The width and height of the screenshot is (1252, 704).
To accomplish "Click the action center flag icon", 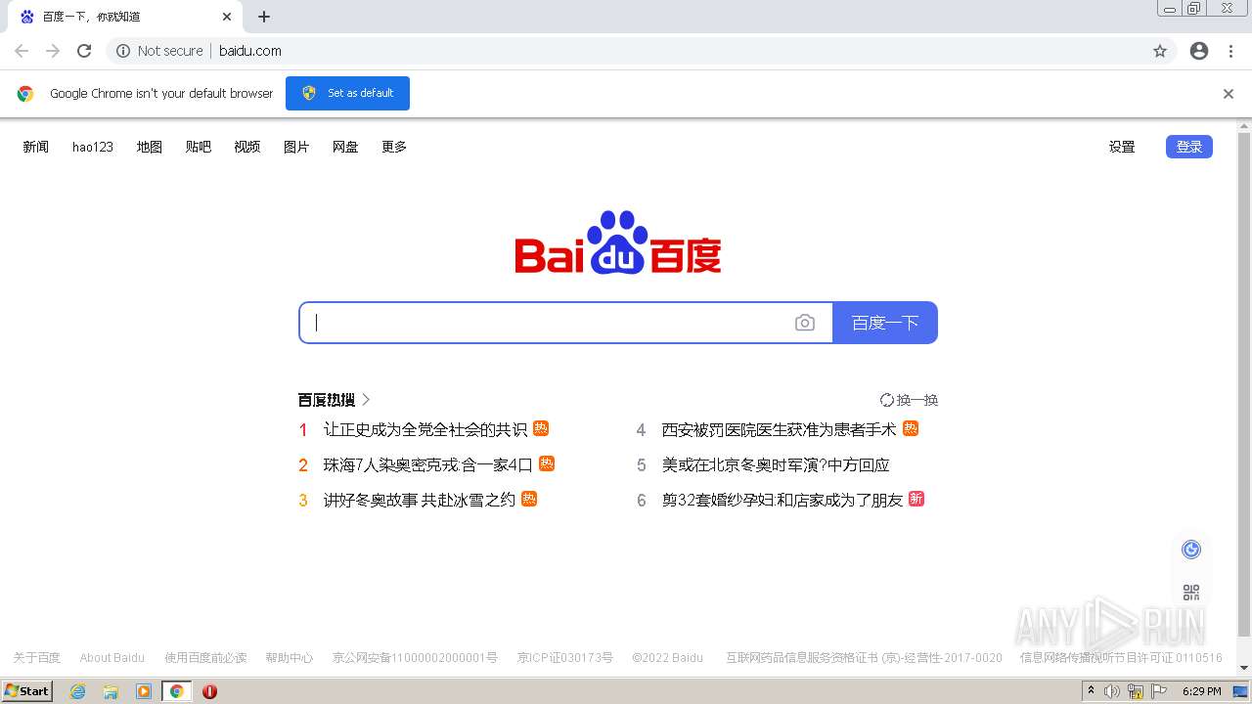I will (1159, 691).
